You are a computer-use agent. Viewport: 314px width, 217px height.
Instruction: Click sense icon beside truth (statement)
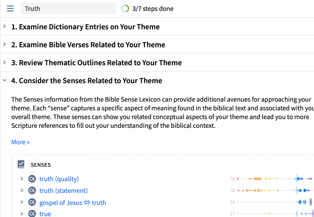pos(32,191)
